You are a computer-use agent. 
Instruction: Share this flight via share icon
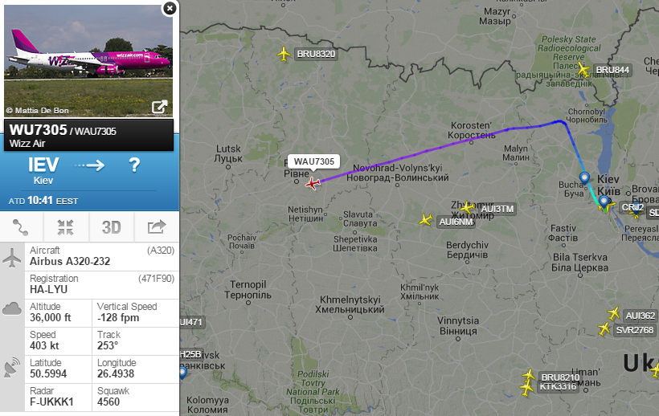[x=157, y=227]
